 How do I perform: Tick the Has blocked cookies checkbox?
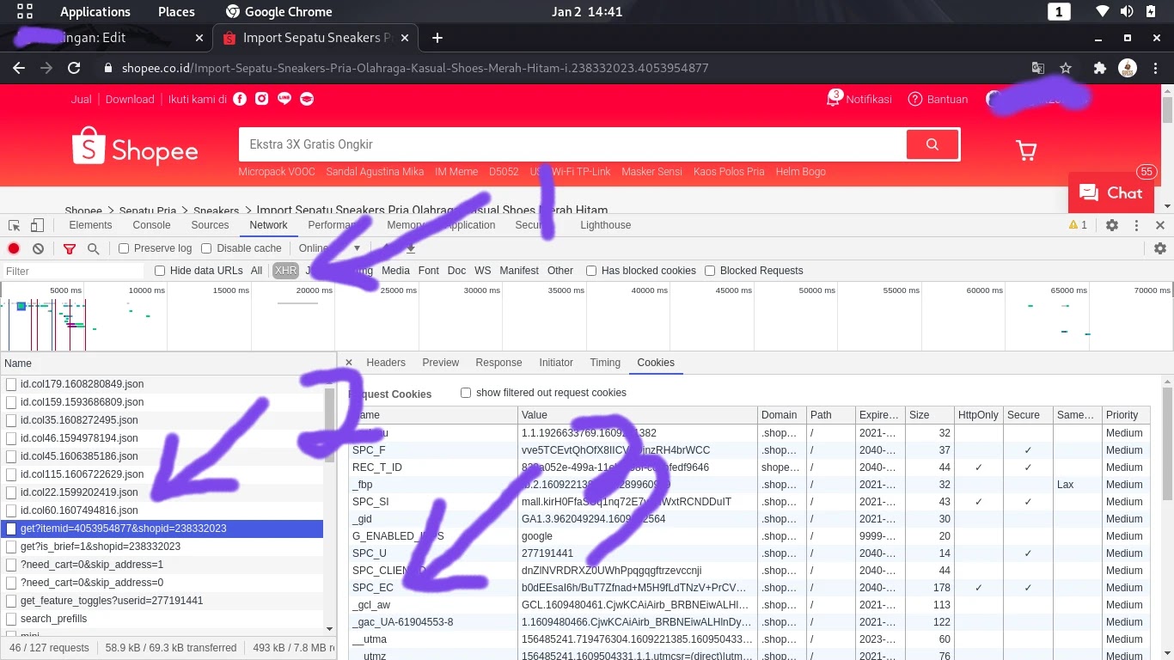coord(591,271)
